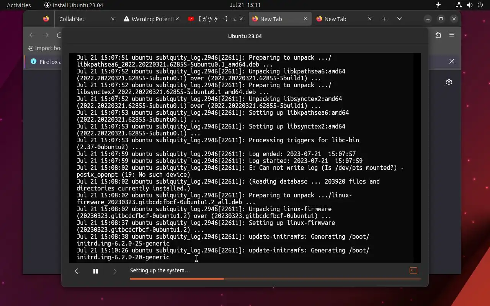Click the Ubuntu 23.04 installer title
The width and height of the screenshot is (490, 306).
(245, 36)
